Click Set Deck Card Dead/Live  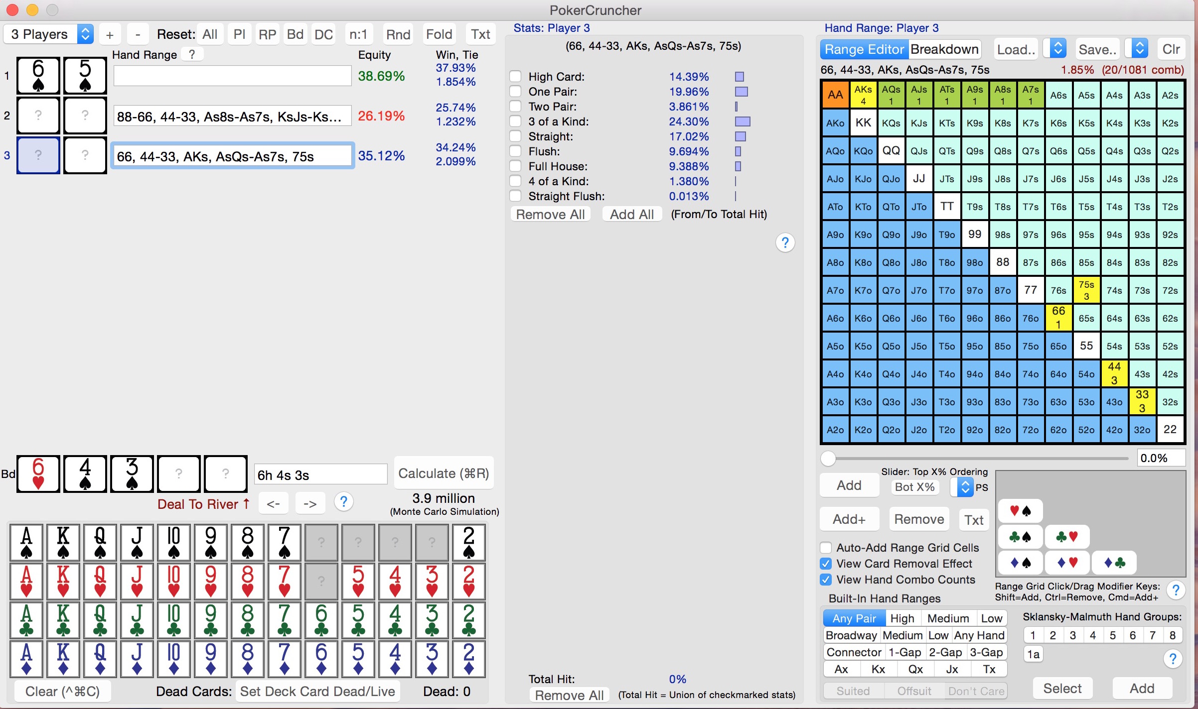(x=317, y=691)
